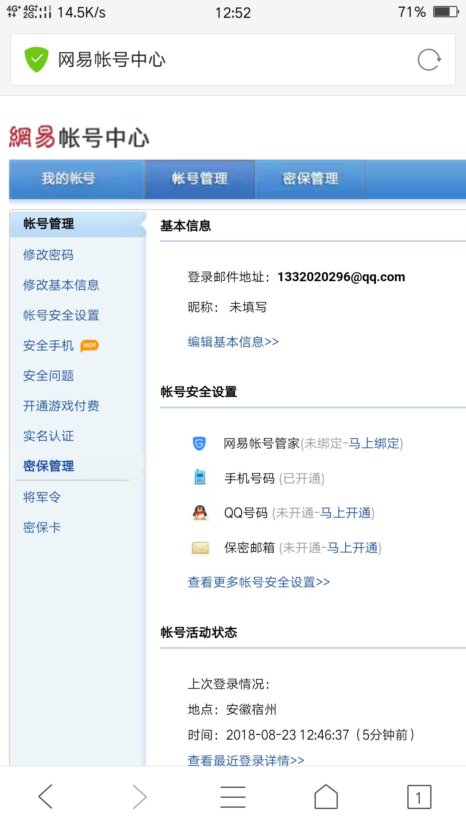Tap the 基本信息 section heading
This screenshot has width=466, height=828.
[x=186, y=226]
